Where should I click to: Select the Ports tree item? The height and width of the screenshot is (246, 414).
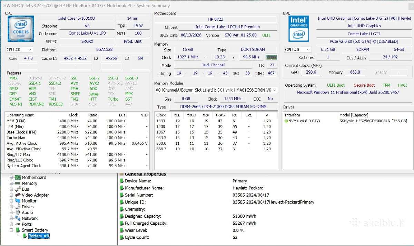27,224
